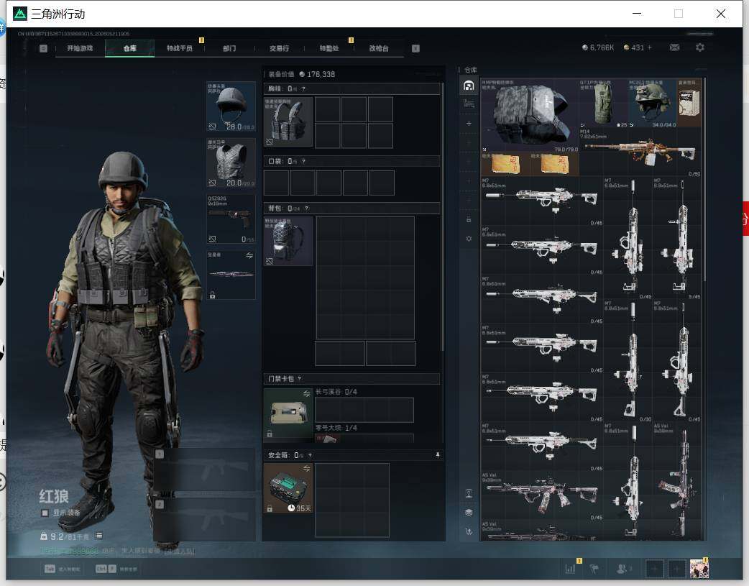Invite teammate with first plus slot
The height and width of the screenshot is (586, 749).
click(654, 569)
